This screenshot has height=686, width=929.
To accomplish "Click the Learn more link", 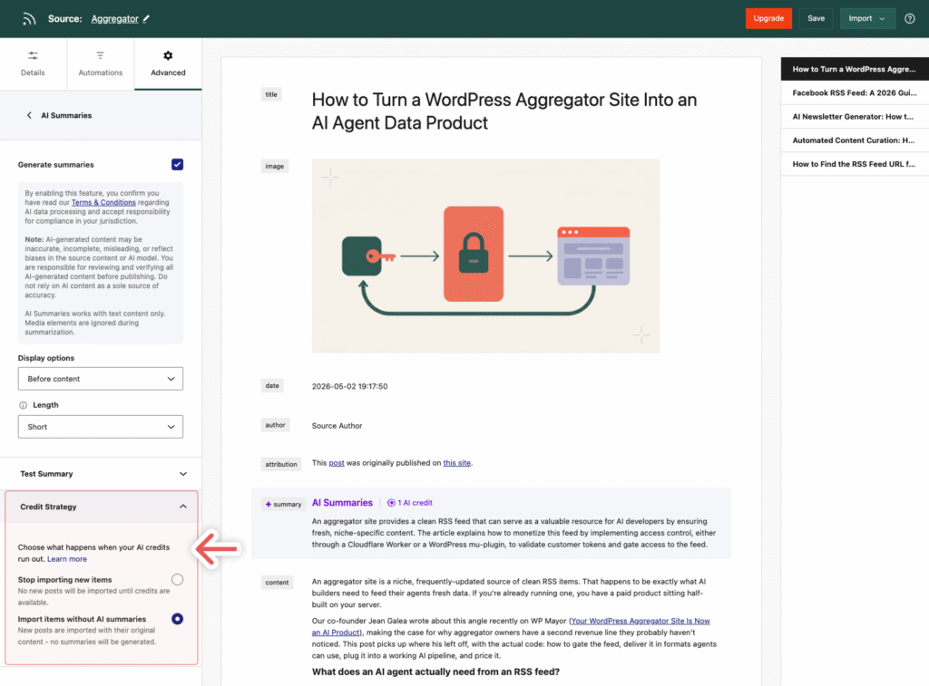I will [x=67, y=559].
